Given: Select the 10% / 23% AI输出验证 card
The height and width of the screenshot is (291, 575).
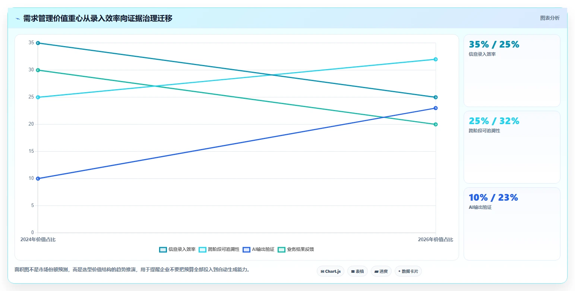Looking at the screenshot, I should coord(512,224).
